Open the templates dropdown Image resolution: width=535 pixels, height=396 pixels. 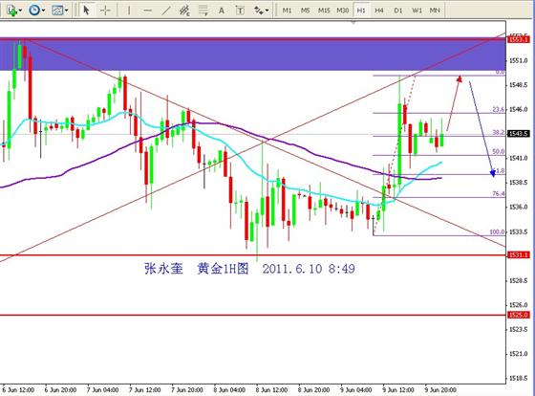(66, 11)
